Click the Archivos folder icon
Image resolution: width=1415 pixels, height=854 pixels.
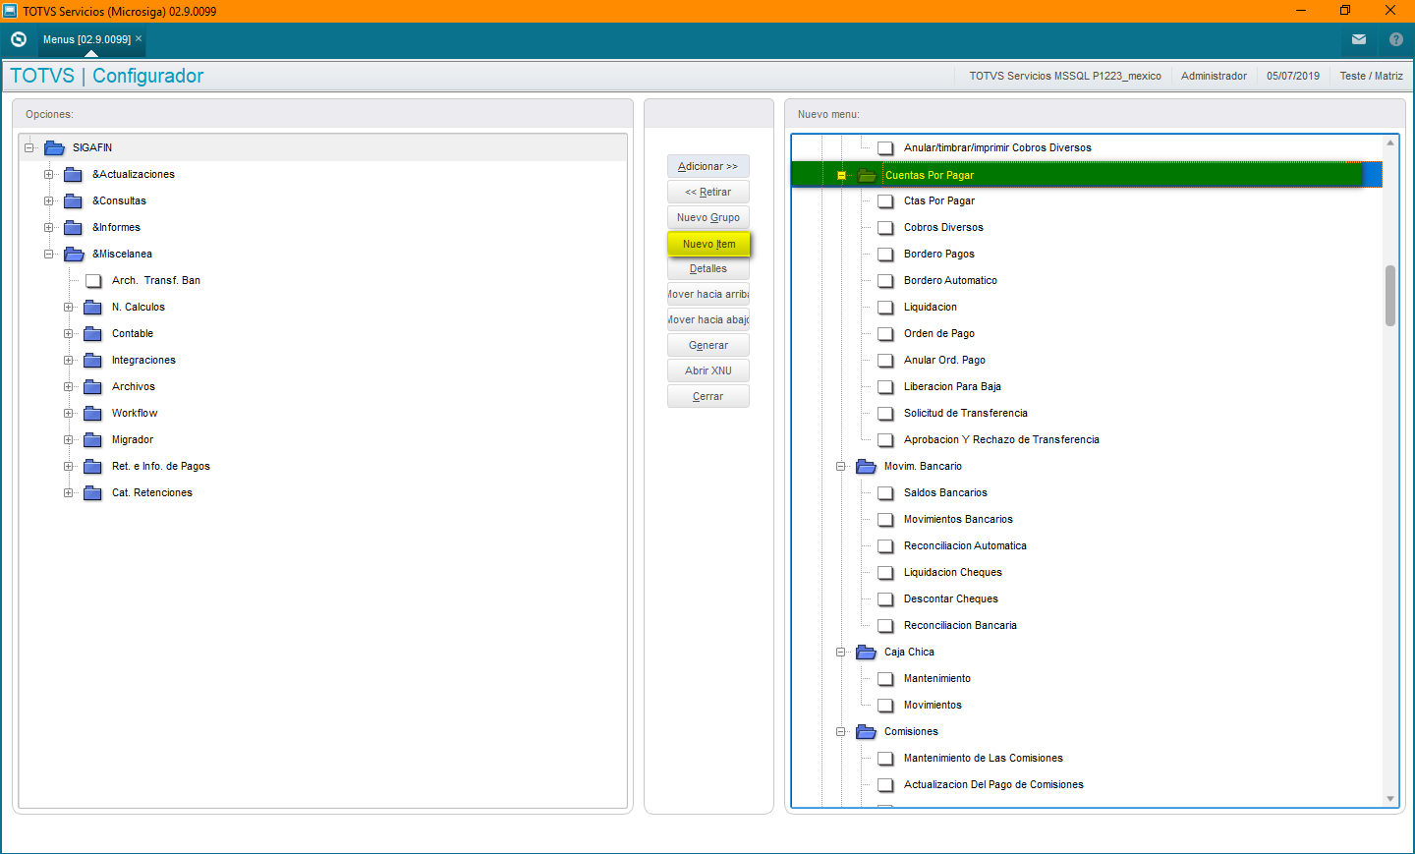point(92,386)
